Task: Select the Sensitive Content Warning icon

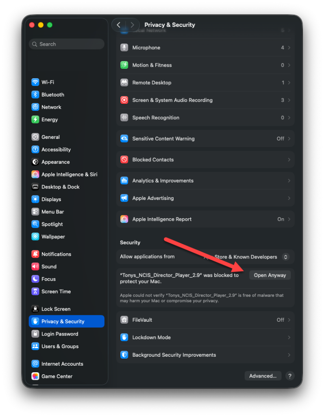Action: click(124, 138)
